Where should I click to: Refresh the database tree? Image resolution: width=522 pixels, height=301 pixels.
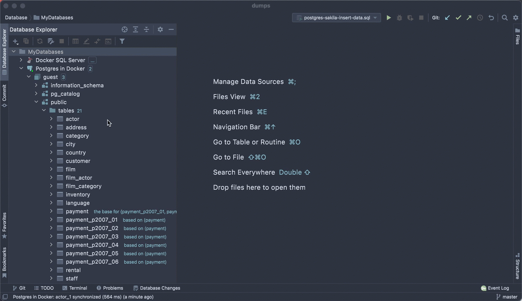(40, 41)
